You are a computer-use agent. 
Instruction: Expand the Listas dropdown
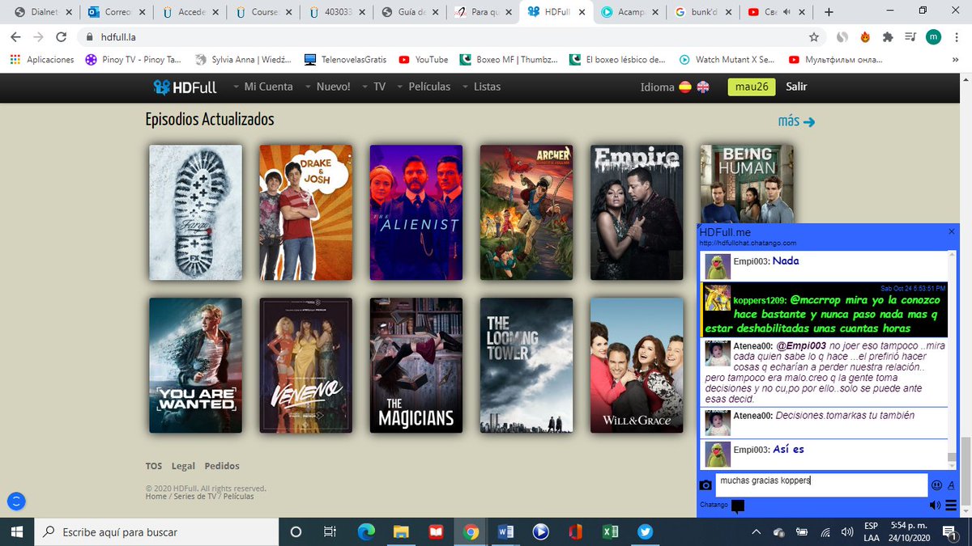(482, 87)
